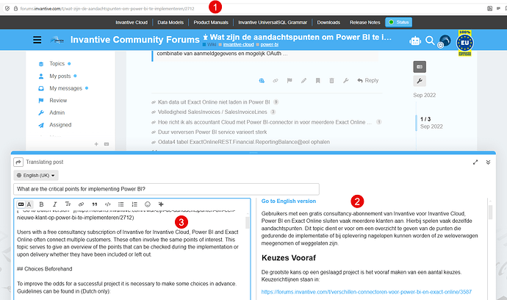This screenshot has height=300, width=507.
Task: Open My posts in sidebar
Action: (x=60, y=76)
